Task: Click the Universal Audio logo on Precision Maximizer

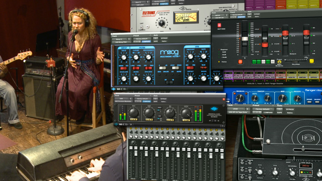Action: tap(214, 109)
